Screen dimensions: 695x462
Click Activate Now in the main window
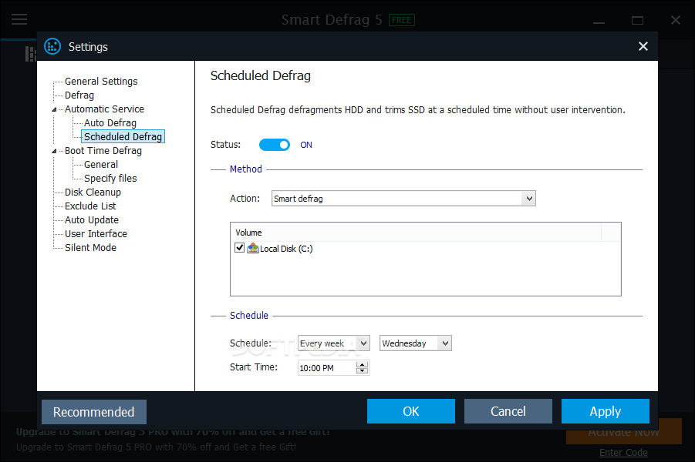pos(623,433)
